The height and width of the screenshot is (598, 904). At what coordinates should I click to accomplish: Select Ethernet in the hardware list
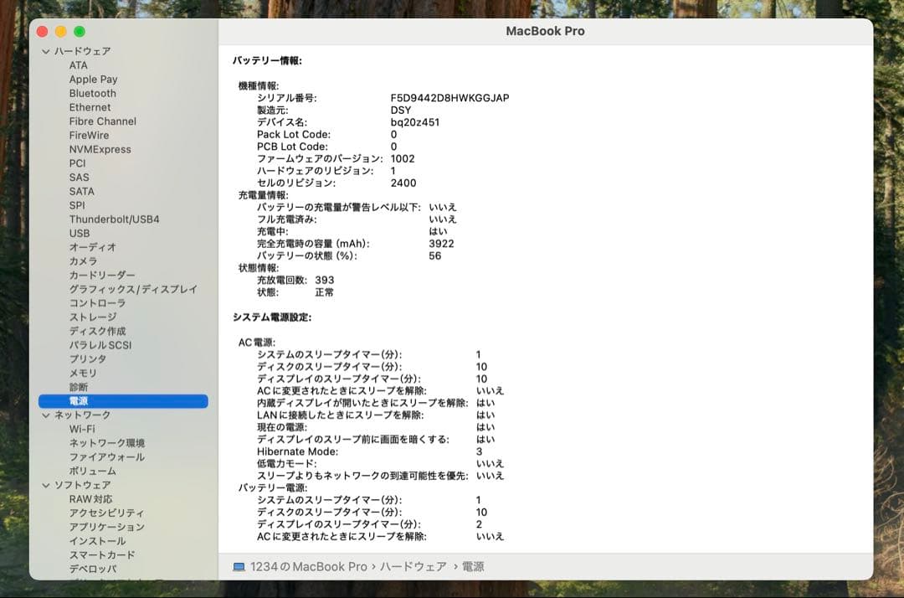(89, 107)
